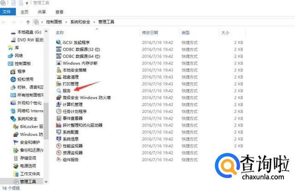Click 控制面板 in the address bar
This screenshot has width=295, height=191.
(54, 22)
